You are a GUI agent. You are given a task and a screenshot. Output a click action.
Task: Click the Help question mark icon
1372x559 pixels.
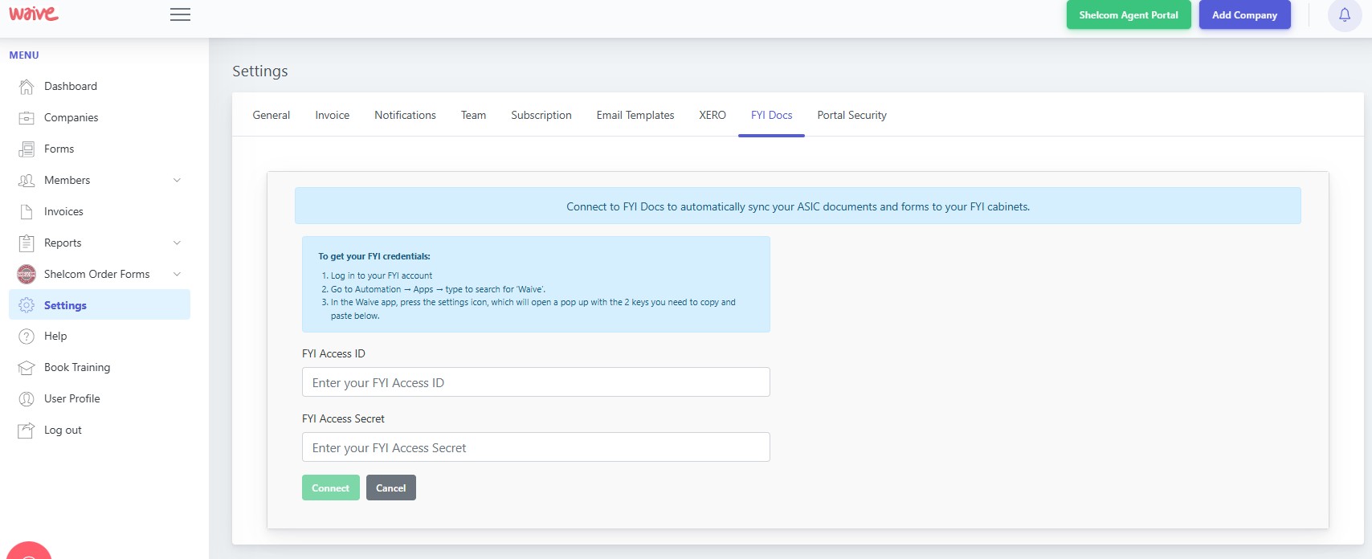click(27, 336)
